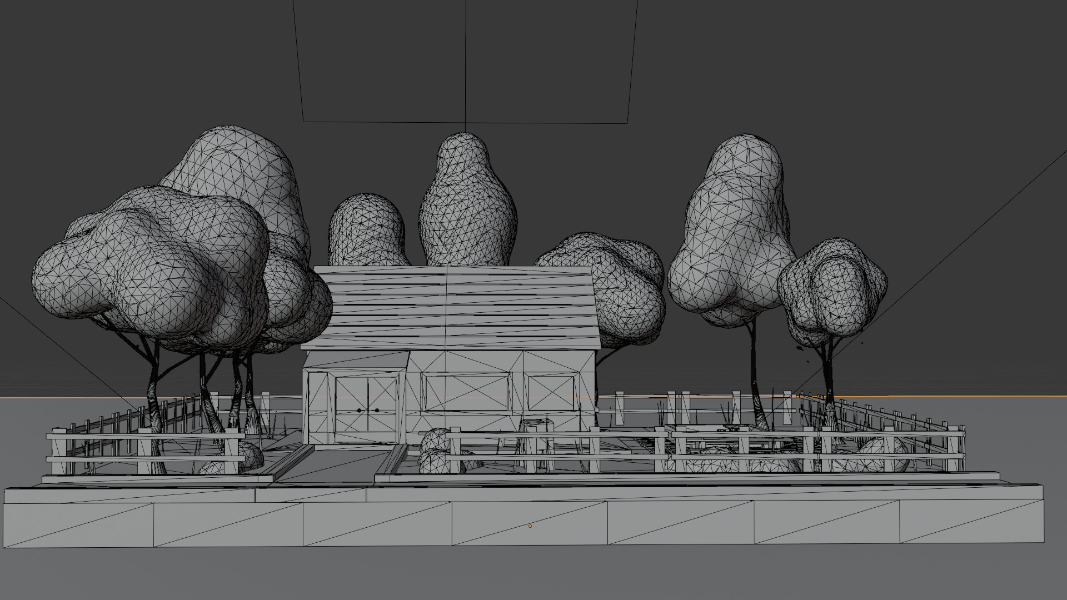Select the tall center foliage behind the roof
This screenshot has height=600, width=1067.
point(467,206)
